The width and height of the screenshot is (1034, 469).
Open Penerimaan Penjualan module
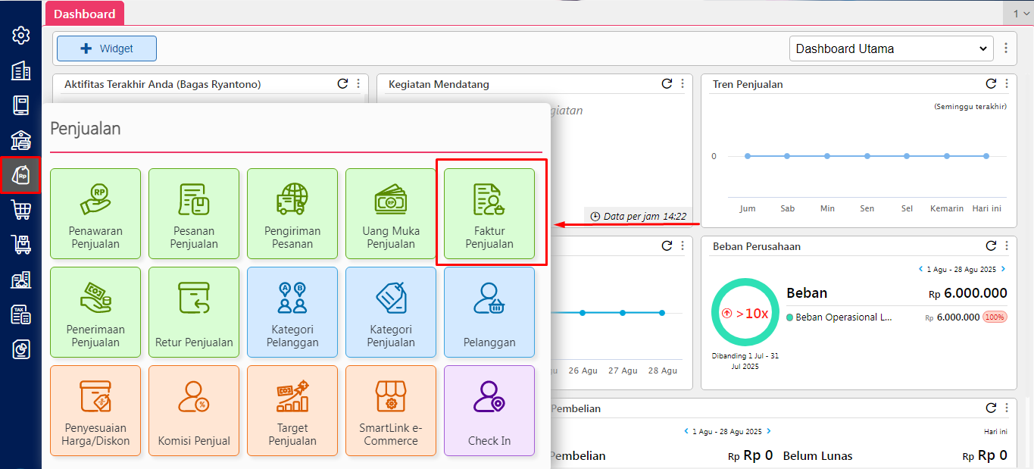point(95,311)
